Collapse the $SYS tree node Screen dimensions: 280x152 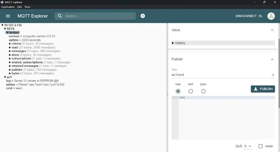coord(5,29)
